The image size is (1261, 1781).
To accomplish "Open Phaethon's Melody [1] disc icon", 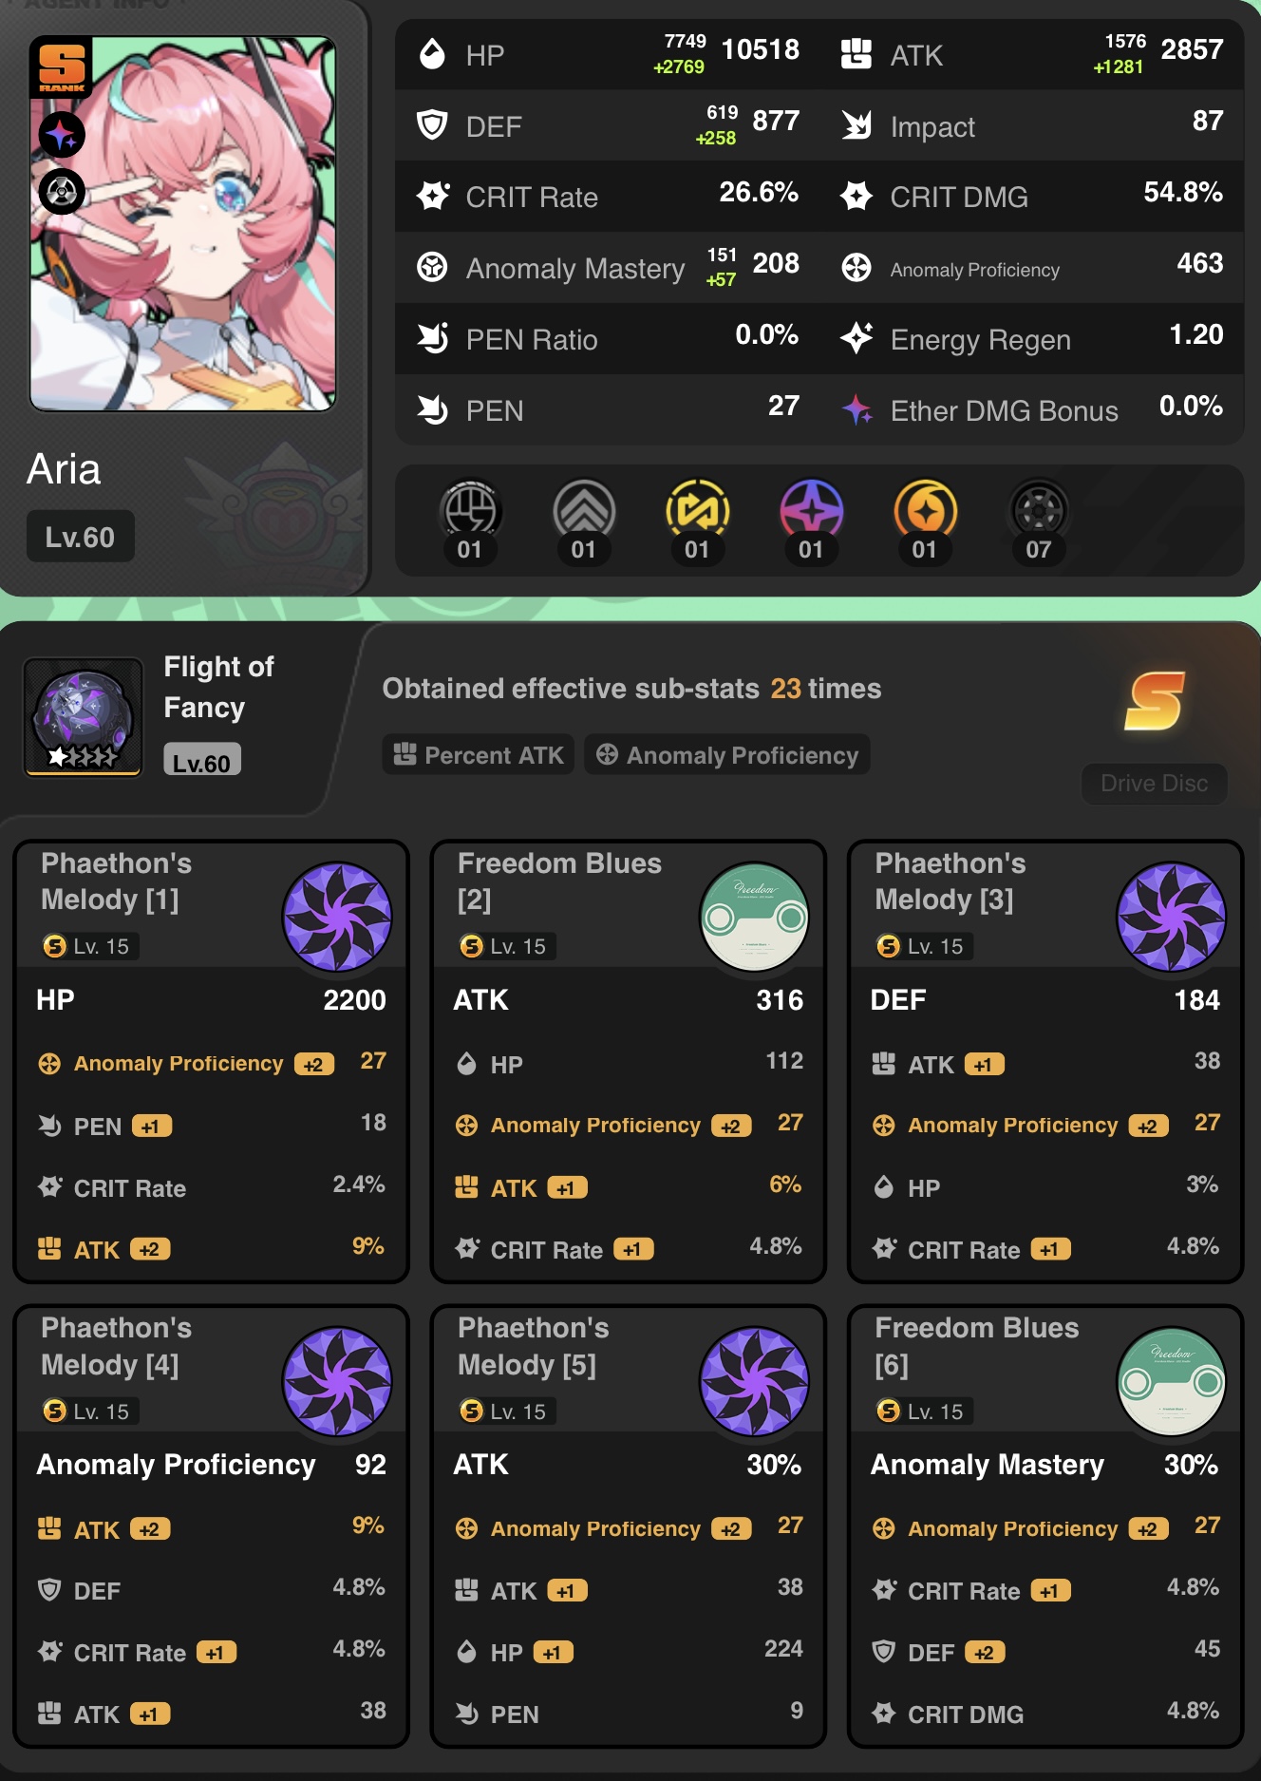I will click(337, 917).
